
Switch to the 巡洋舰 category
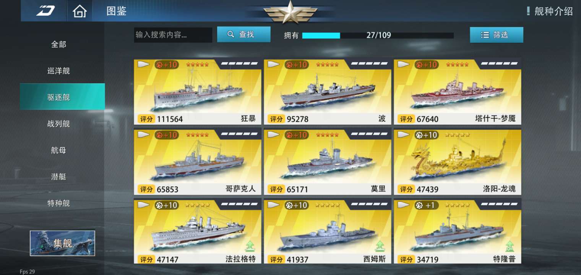coord(58,71)
